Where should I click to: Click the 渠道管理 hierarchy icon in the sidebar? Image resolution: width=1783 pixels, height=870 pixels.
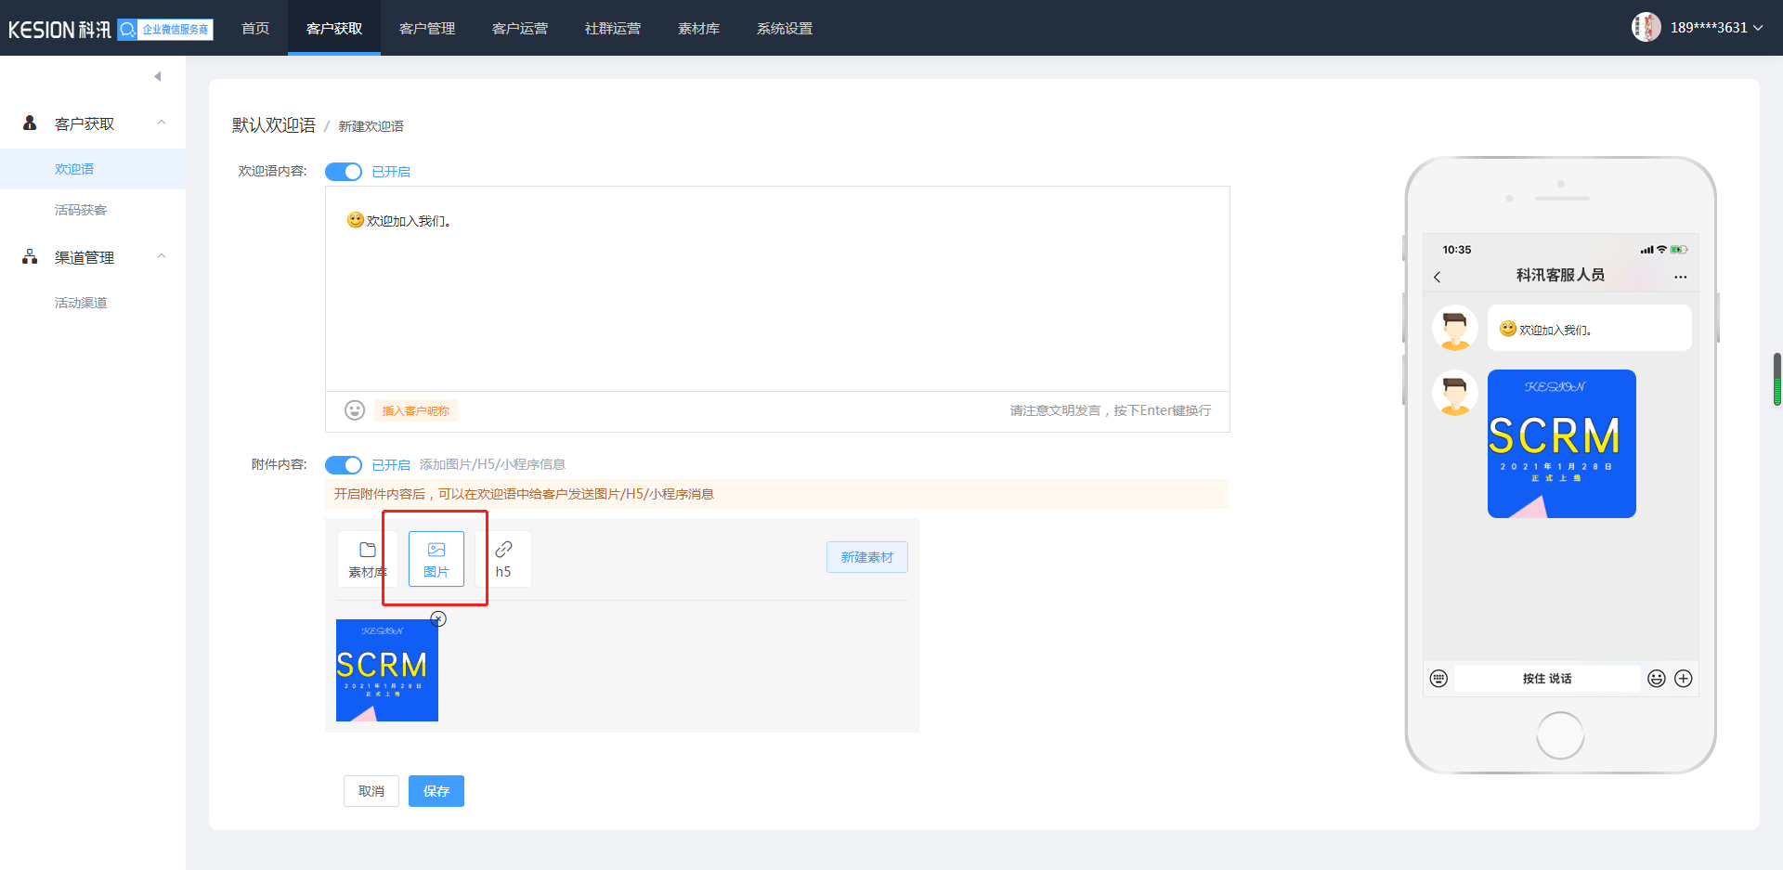point(30,257)
